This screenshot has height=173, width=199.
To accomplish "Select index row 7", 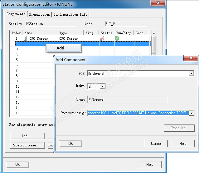I will point(17,70).
